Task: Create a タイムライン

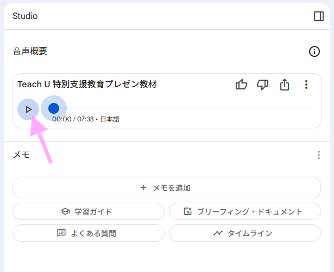Action: pos(245,233)
